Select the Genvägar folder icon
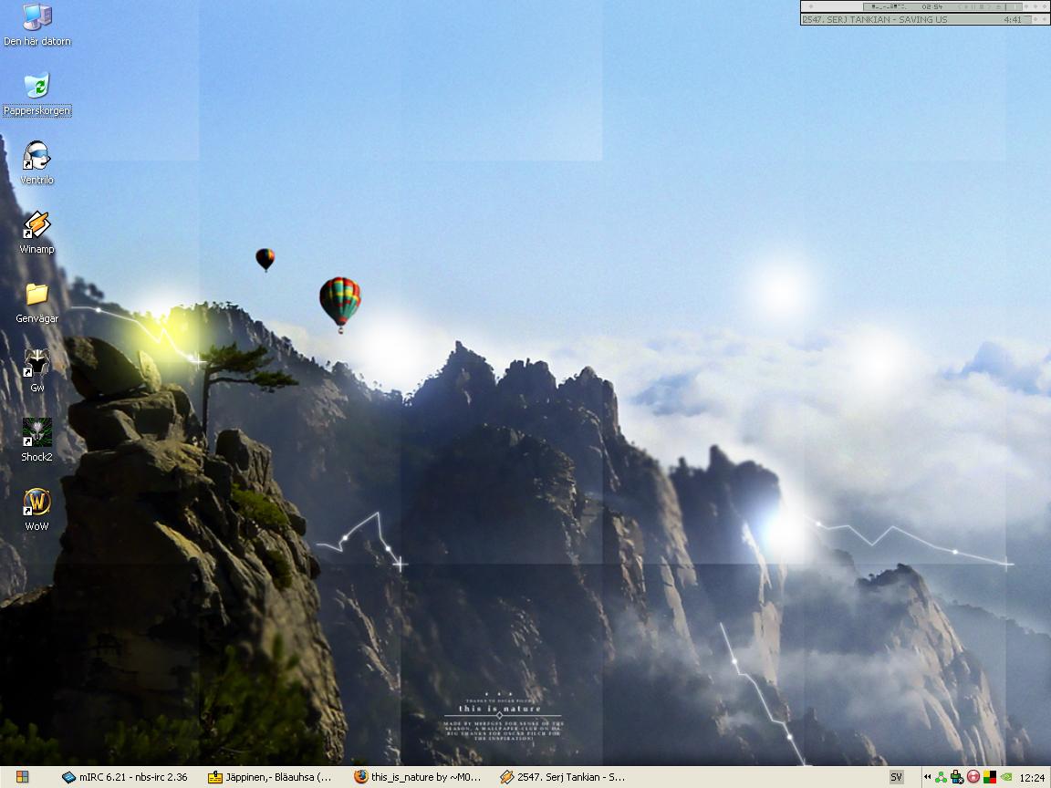This screenshot has height=788, width=1051. (x=36, y=302)
